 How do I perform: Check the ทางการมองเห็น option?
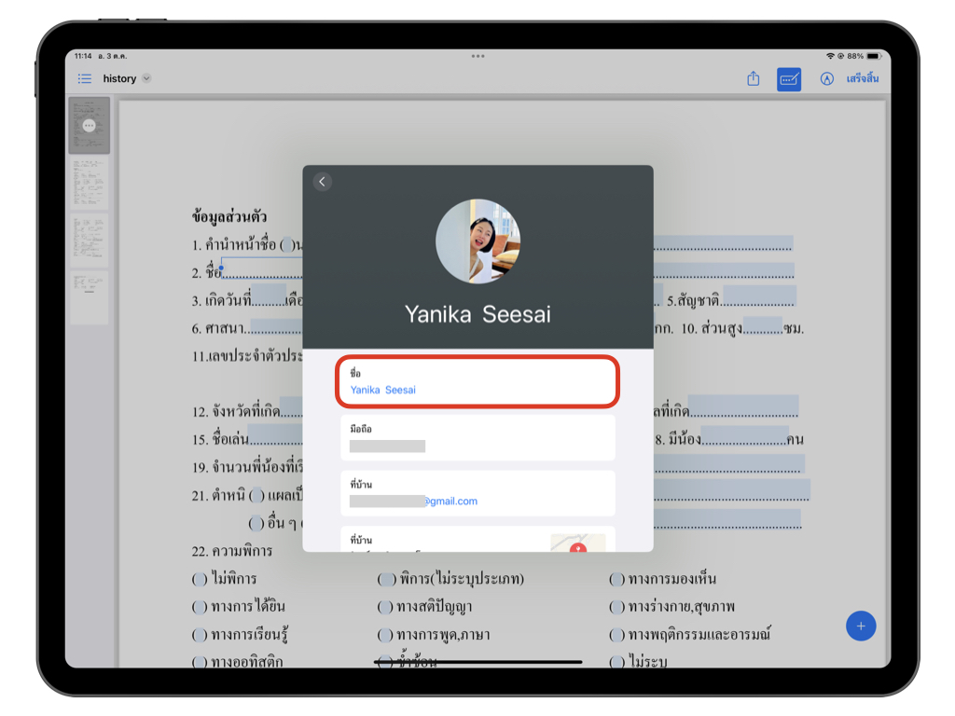click(x=617, y=579)
